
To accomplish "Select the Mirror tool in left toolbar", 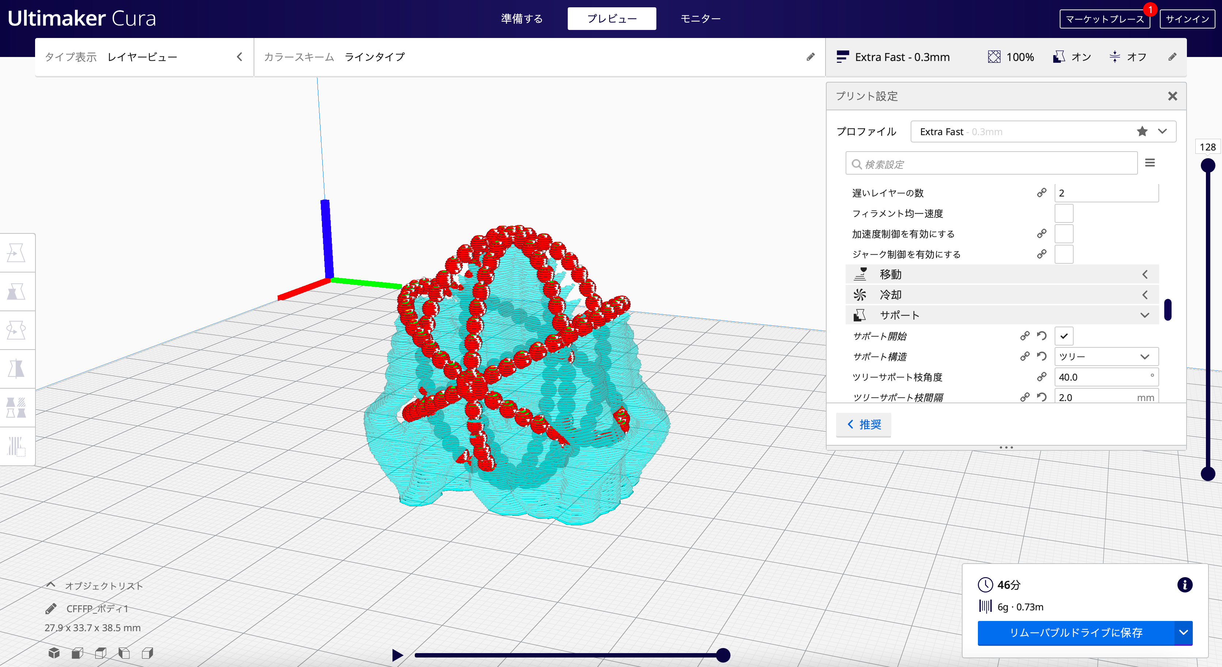I will pos(16,369).
